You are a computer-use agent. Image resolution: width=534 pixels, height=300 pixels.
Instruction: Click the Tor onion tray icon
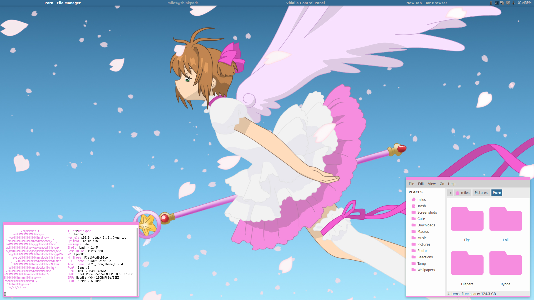tap(513, 3)
